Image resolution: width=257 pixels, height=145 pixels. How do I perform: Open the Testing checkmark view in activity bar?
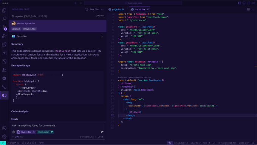(x=4, y=78)
